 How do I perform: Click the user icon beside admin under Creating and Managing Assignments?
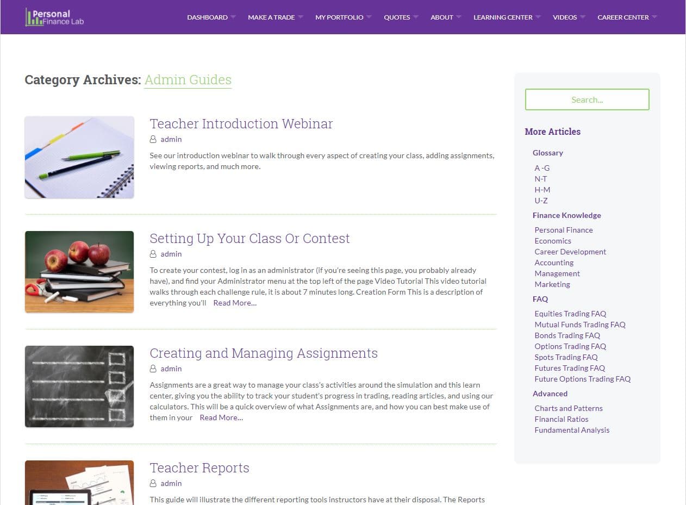(153, 369)
